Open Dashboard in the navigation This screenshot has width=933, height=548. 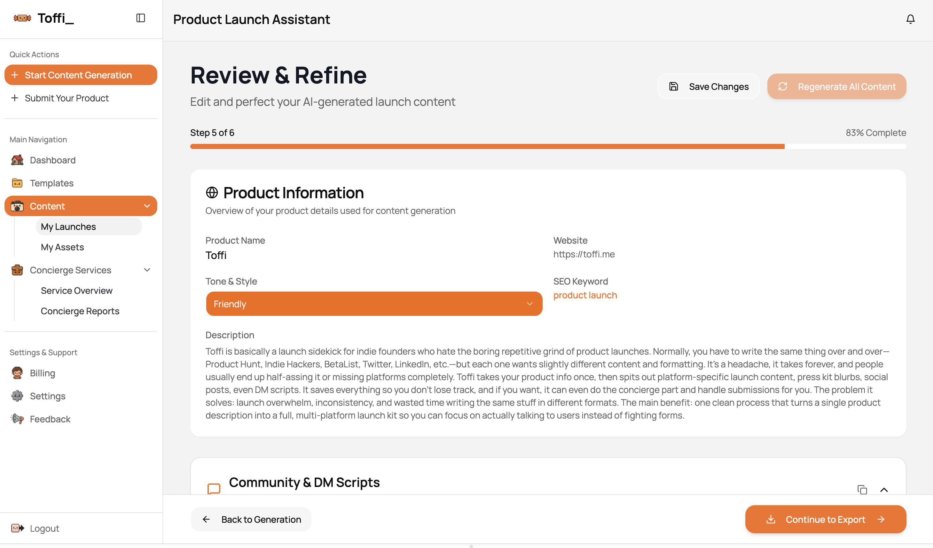click(81, 160)
